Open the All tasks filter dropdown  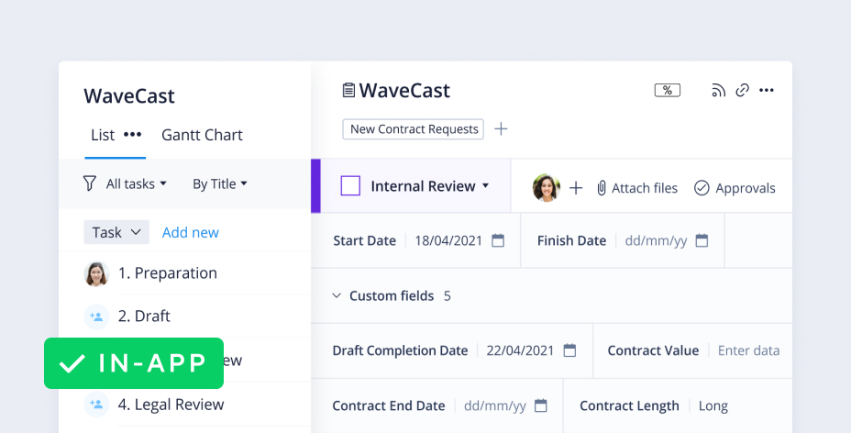[x=137, y=183]
